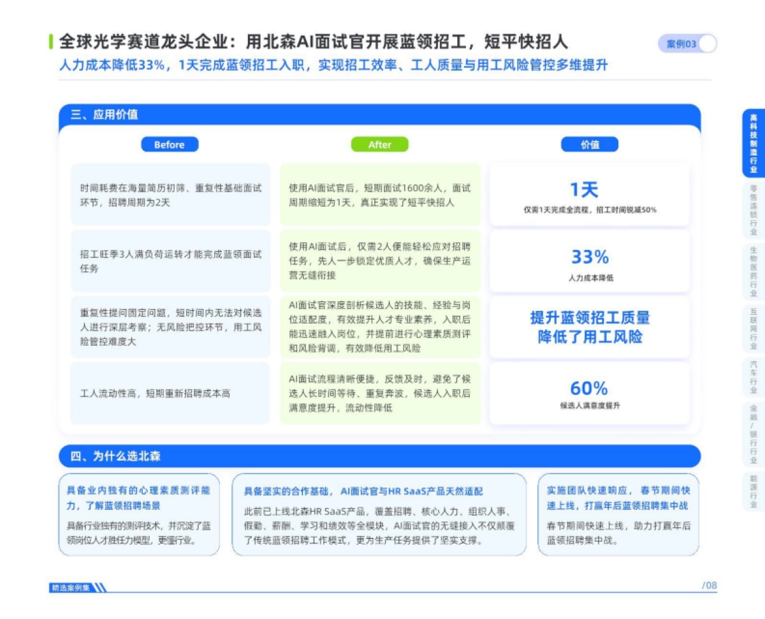Click the After pill button
This screenshot has height=619, width=765.
click(380, 144)
